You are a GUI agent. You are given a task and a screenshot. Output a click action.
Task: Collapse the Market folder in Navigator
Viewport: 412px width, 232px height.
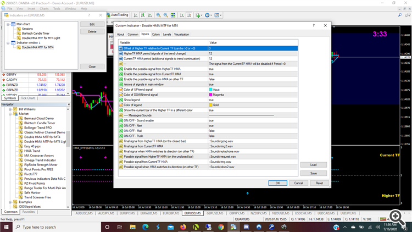coord(10,114)
